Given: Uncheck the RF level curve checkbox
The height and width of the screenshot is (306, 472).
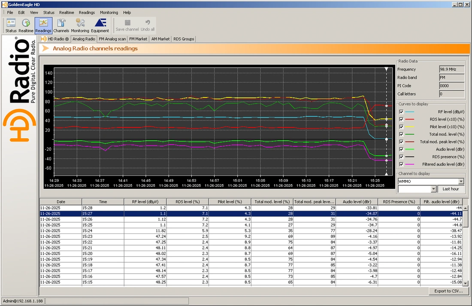Looking at the screenshot, I should click(x=401, y=112).
